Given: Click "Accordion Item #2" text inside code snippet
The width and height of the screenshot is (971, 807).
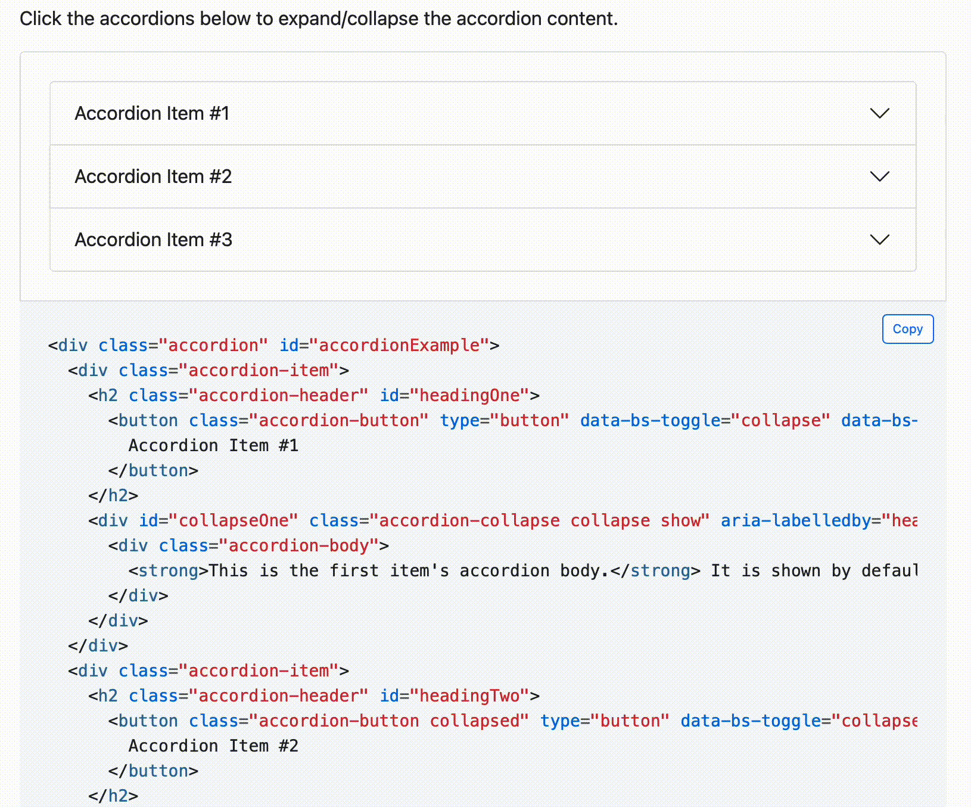Looking at the screenshot, I should [x=213, y=746].
